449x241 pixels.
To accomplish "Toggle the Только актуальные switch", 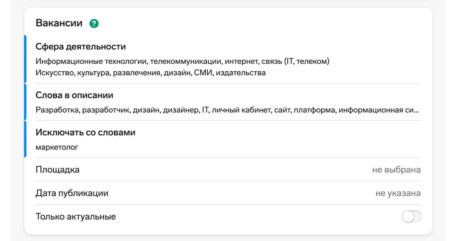I will point(411,217).
